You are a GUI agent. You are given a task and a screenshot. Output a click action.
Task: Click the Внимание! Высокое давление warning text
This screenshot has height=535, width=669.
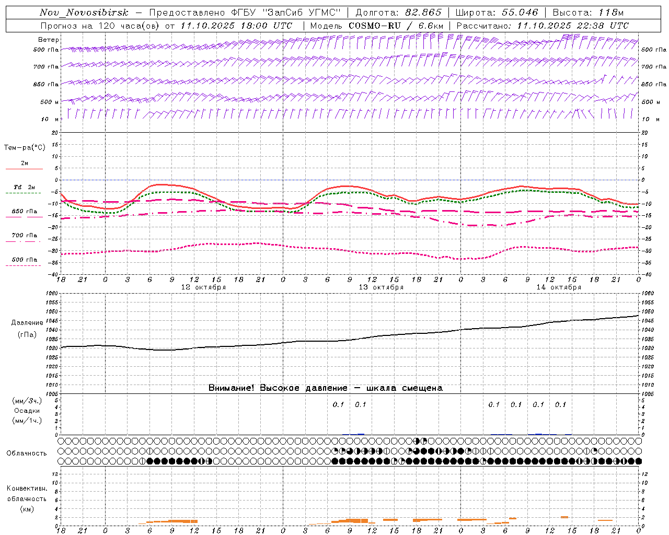pos(326,388)
